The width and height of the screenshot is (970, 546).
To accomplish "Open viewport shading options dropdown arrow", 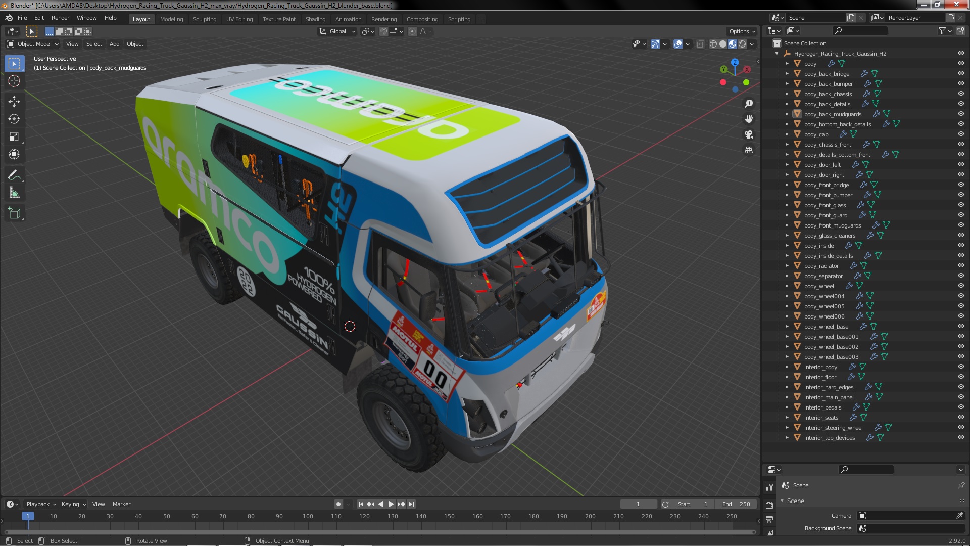I will pos(752,44).
